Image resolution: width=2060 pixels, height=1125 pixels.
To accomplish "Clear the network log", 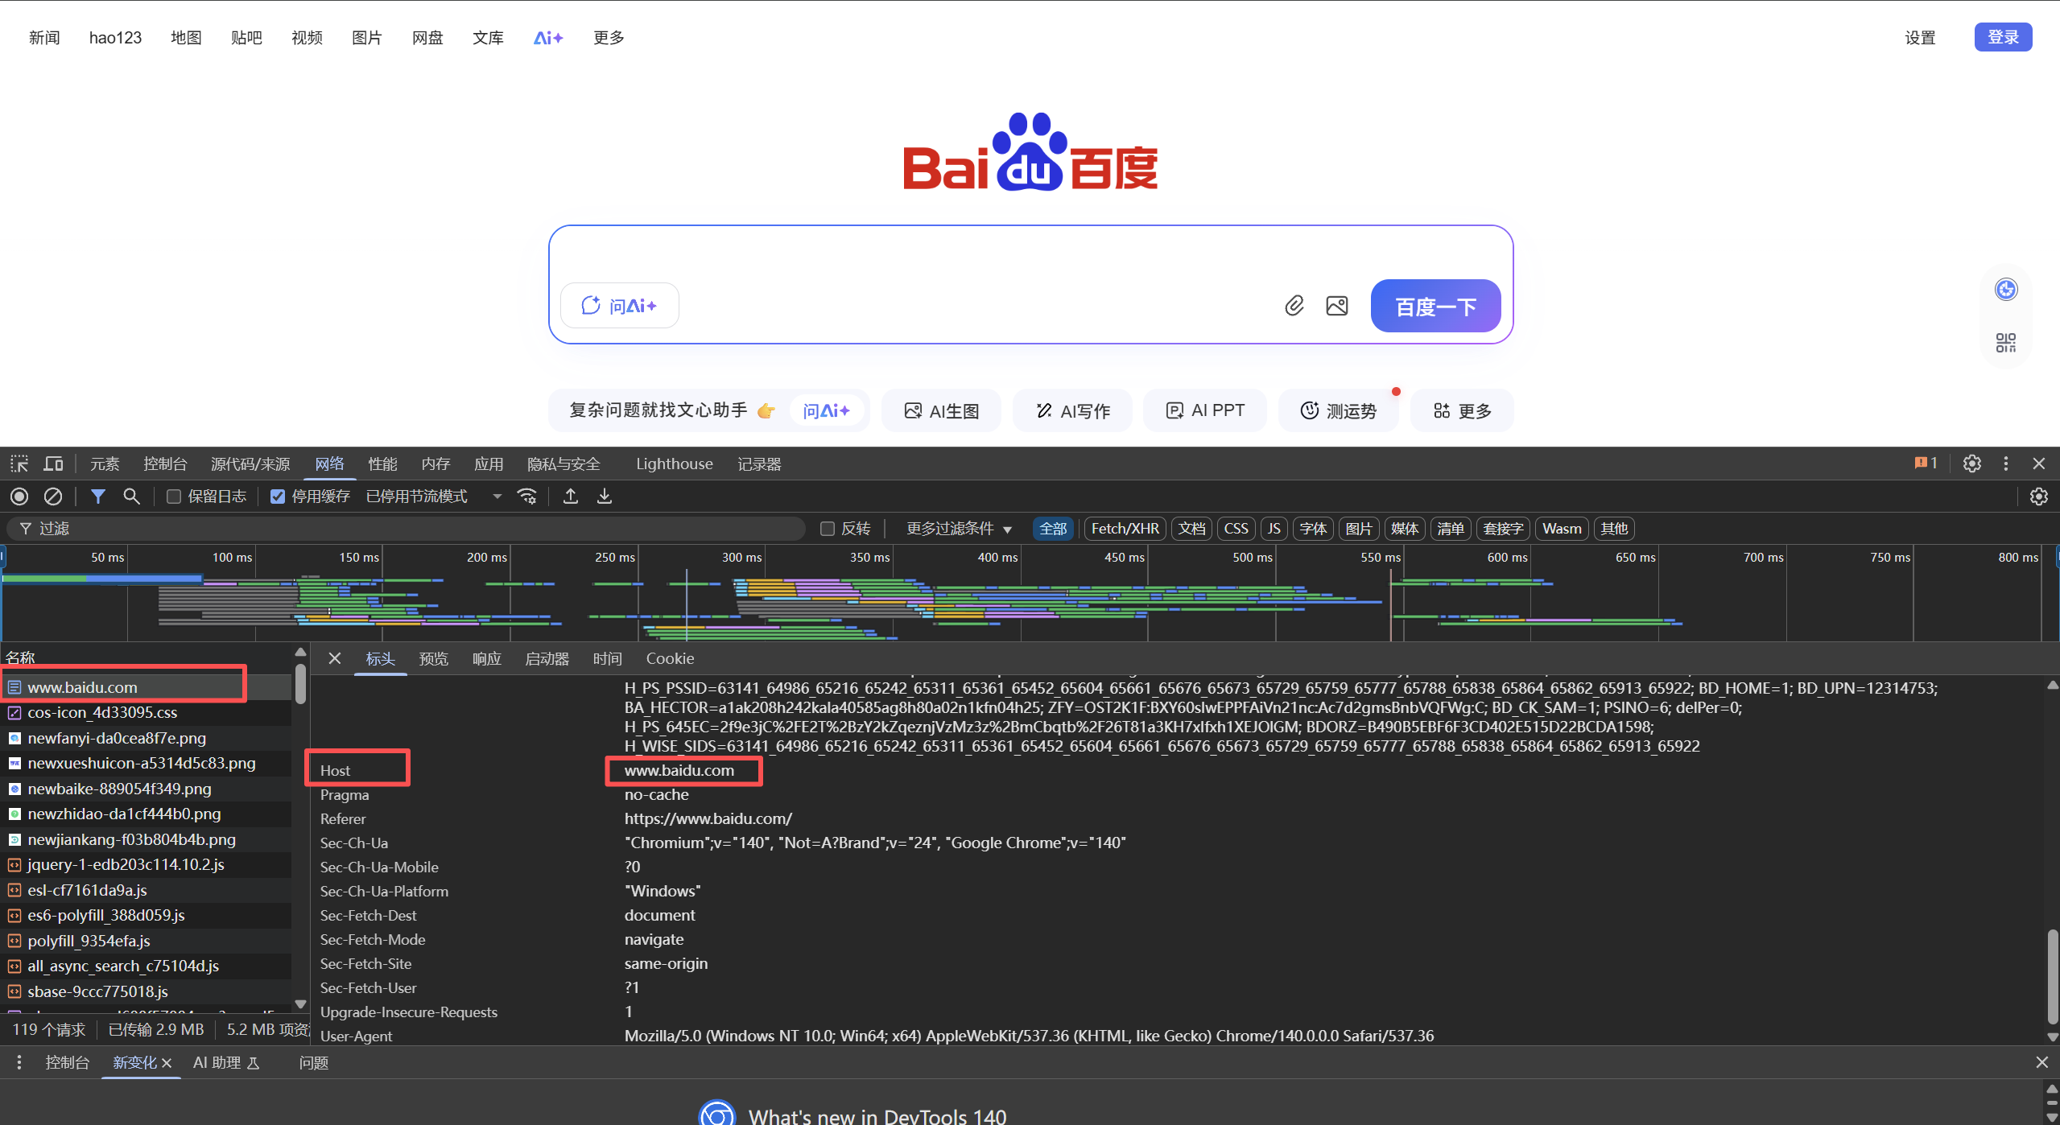I will click(x=53, y=497).
